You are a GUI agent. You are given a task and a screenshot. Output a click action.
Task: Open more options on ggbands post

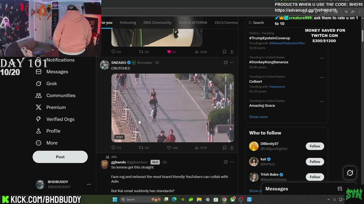coord(232,162)
